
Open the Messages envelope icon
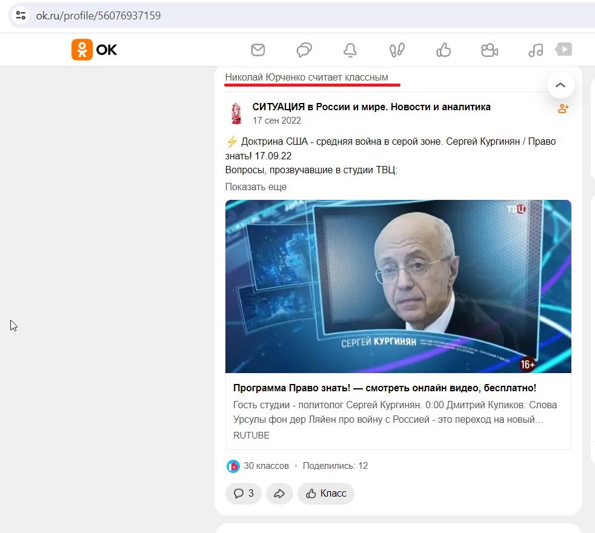coord(258,50)
